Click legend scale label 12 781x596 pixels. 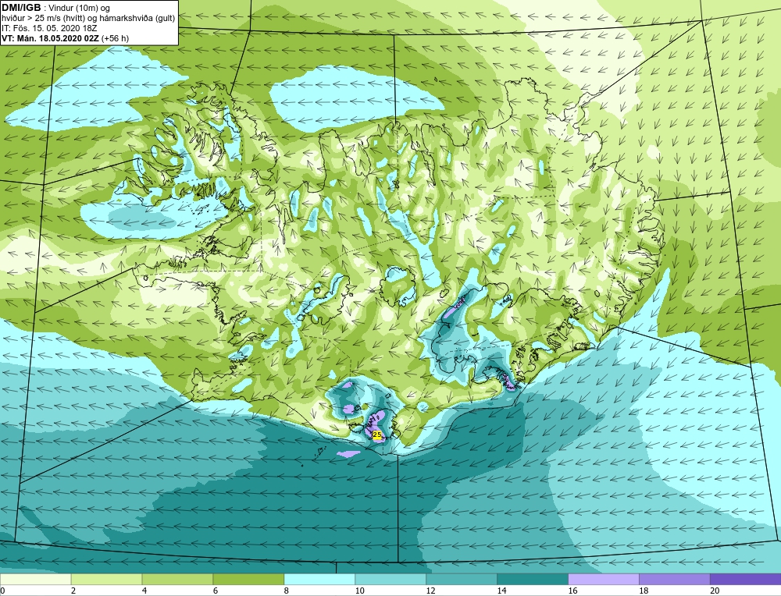click(431, 591)
